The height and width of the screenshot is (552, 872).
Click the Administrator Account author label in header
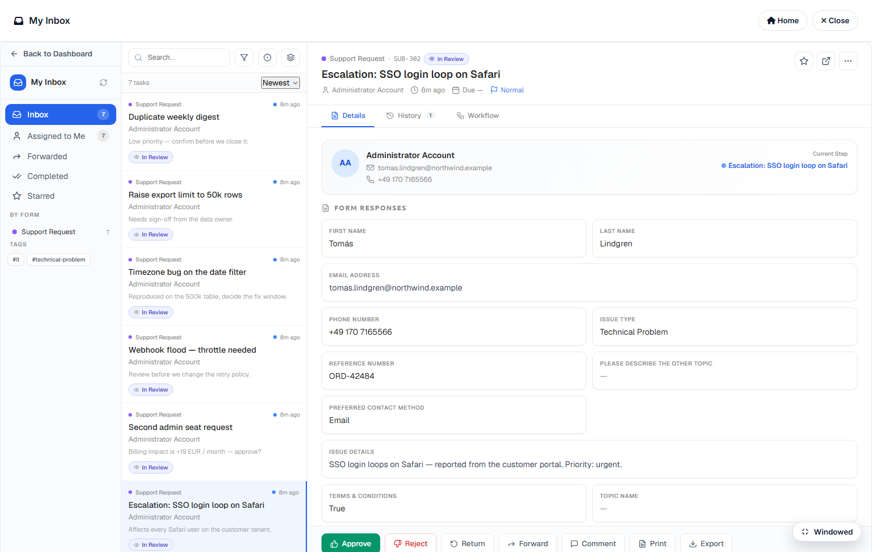363,90
